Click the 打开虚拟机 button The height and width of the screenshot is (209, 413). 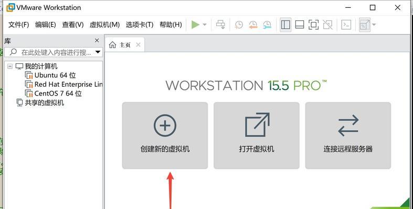pos(257,135)
